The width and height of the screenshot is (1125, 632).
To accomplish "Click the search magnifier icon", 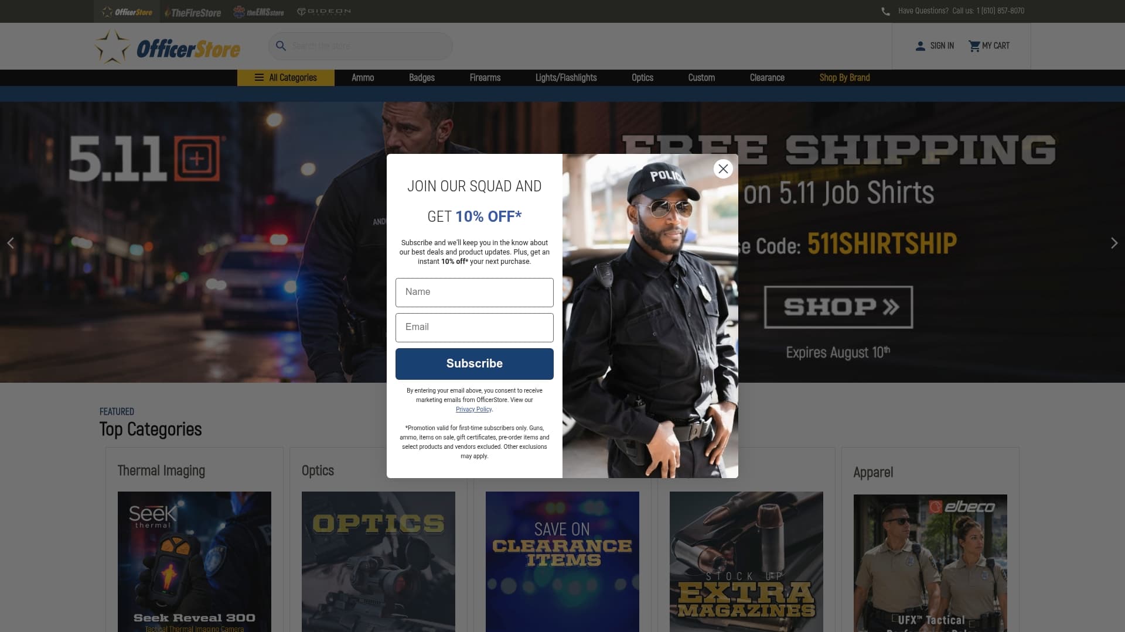I will coord(281,46).
